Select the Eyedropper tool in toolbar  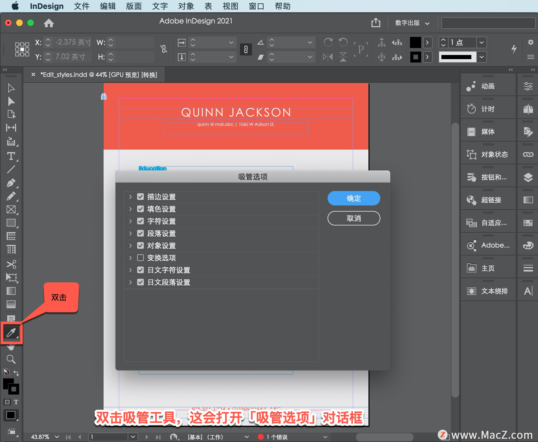[11, 333]
